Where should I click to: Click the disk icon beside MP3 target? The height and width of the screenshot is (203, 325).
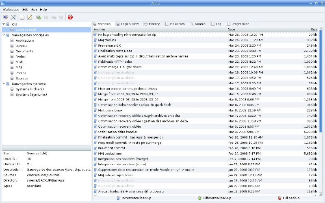(x=12, y=67)
